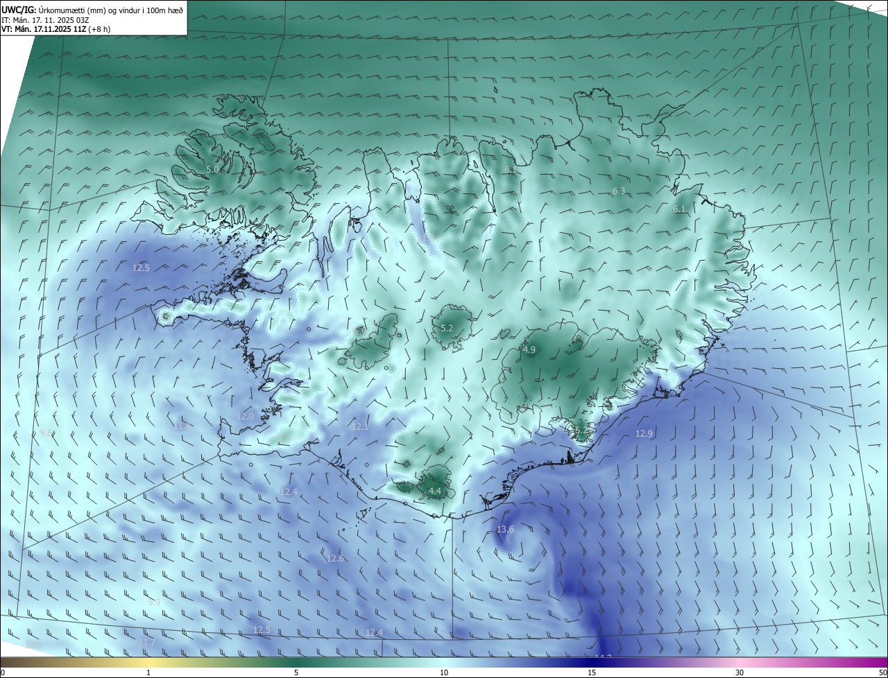The height and width of the screenshot is (678, 888).
Task: Click the 4.4 value label
Action: tap(435, 492)
